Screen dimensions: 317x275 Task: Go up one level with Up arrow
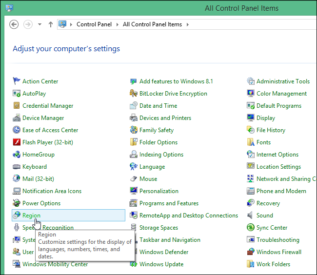51,24
